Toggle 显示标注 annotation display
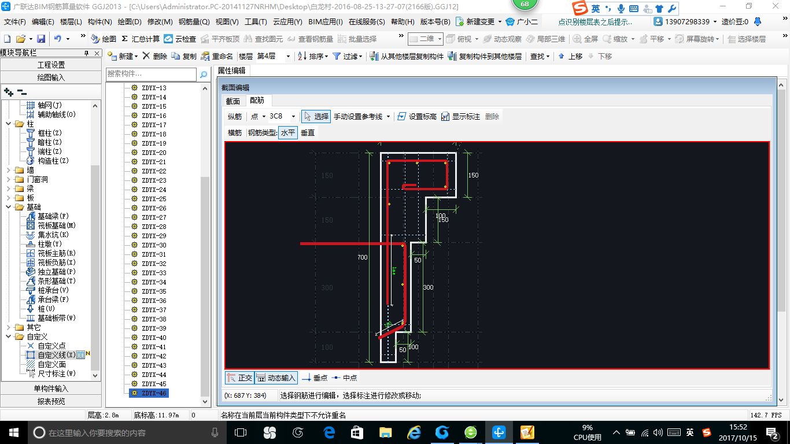 coord(460,116)
